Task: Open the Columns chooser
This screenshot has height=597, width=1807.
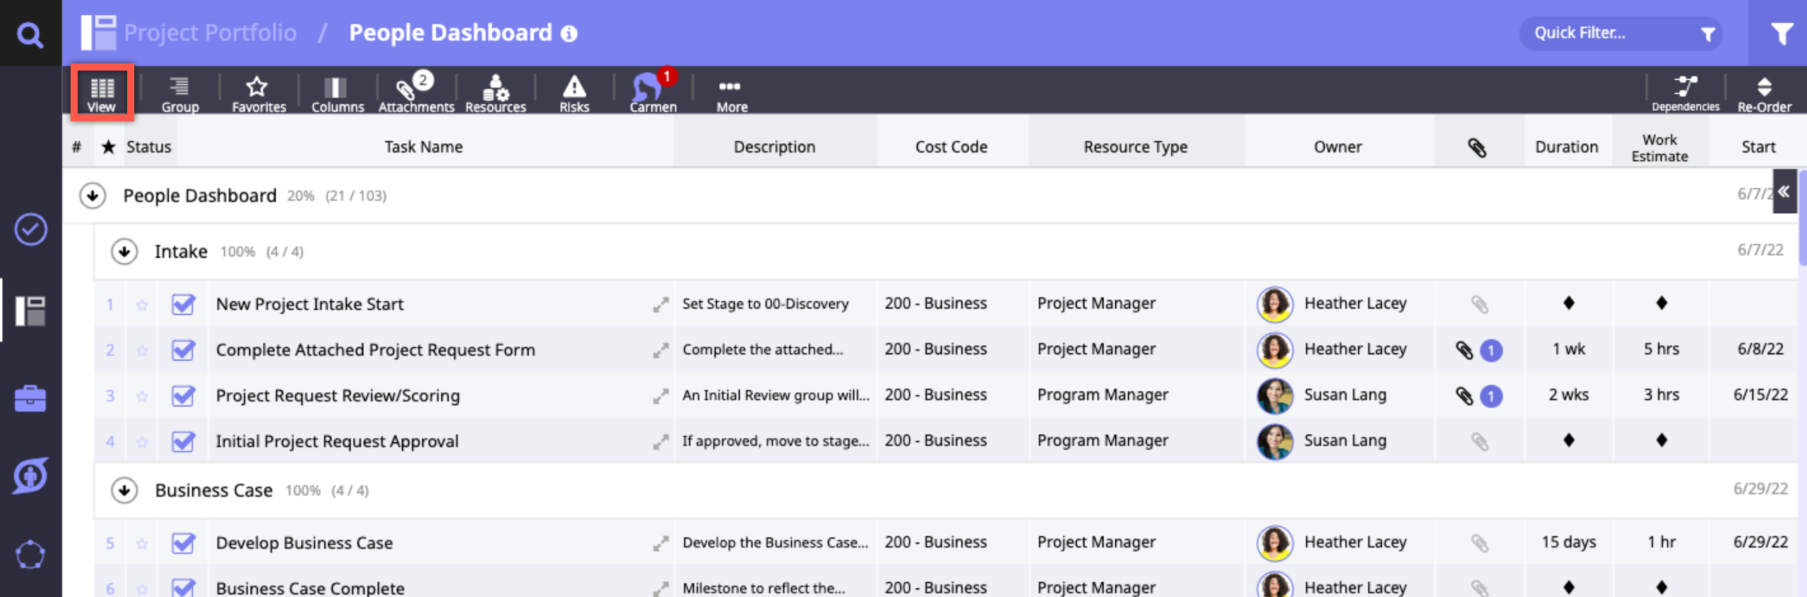Action: click(x=337, y=93)
